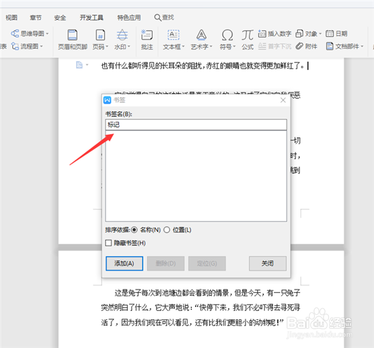Viewport: 374px width, 348px height.
Task: Click the 水印 watermark icon
Action: 122,35
